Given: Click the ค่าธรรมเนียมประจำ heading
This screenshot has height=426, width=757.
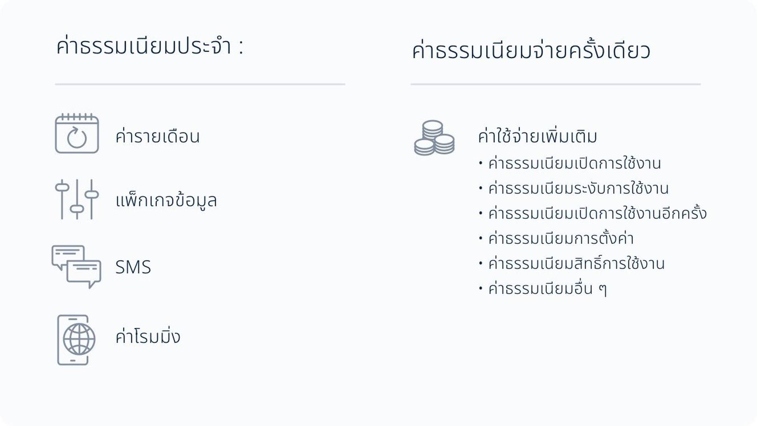Looking at the screenshot, I should 150,46.
